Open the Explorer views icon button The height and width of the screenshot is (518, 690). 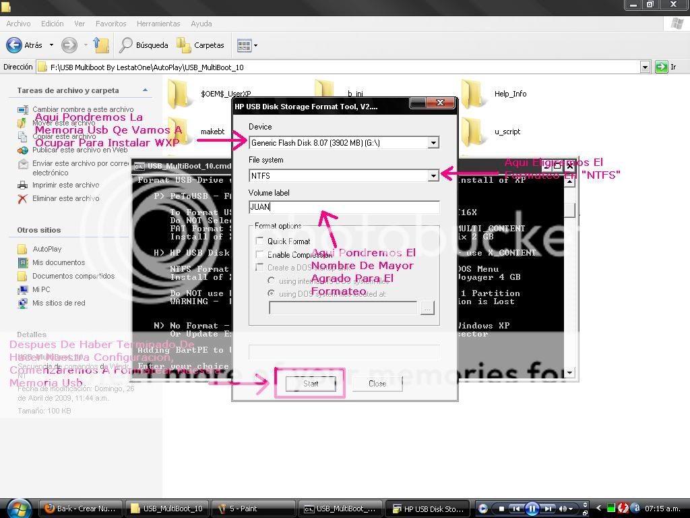(x=244, y=45)
